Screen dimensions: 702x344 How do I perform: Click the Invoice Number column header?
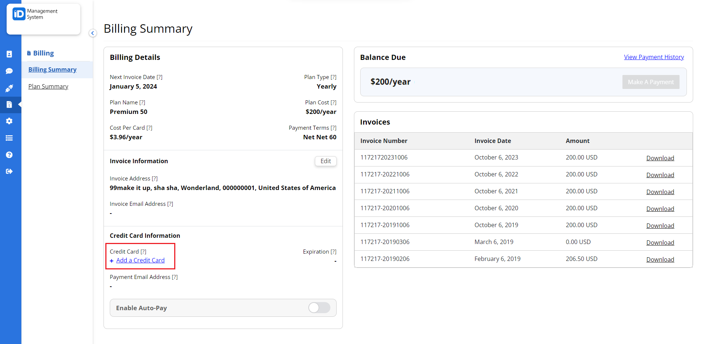(x=384, y=141)
